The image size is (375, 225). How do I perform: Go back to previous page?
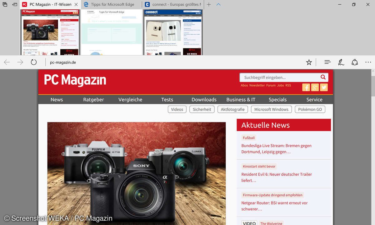tap(7, 62)
